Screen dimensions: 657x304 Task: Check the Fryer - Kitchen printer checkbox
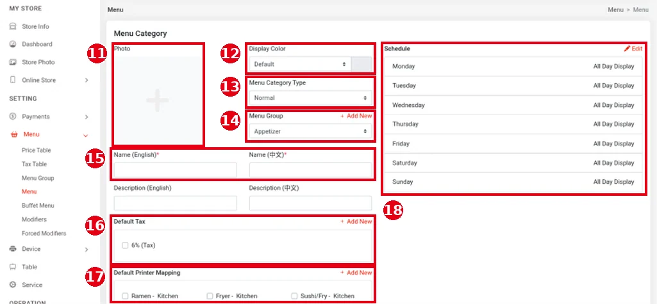point(210,296)
